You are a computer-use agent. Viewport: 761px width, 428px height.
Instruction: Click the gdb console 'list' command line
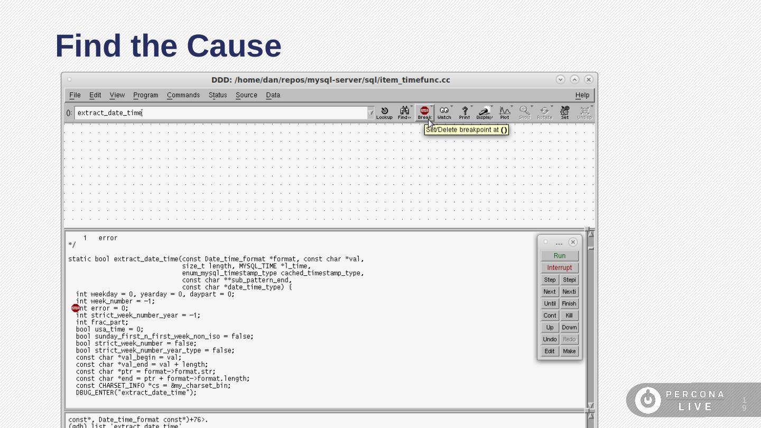pyautogui.click(x=125, y=426)
